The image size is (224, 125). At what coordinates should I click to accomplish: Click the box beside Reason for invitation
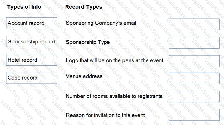click(x=194, y=115)
